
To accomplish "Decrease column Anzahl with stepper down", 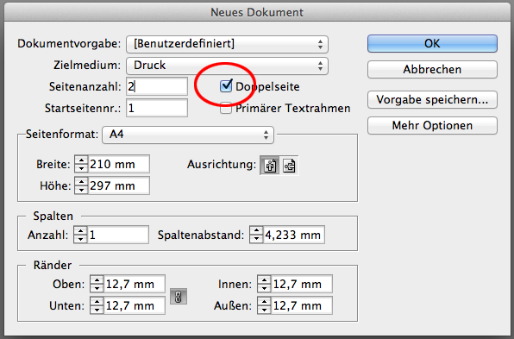I will tap(80, 239).
